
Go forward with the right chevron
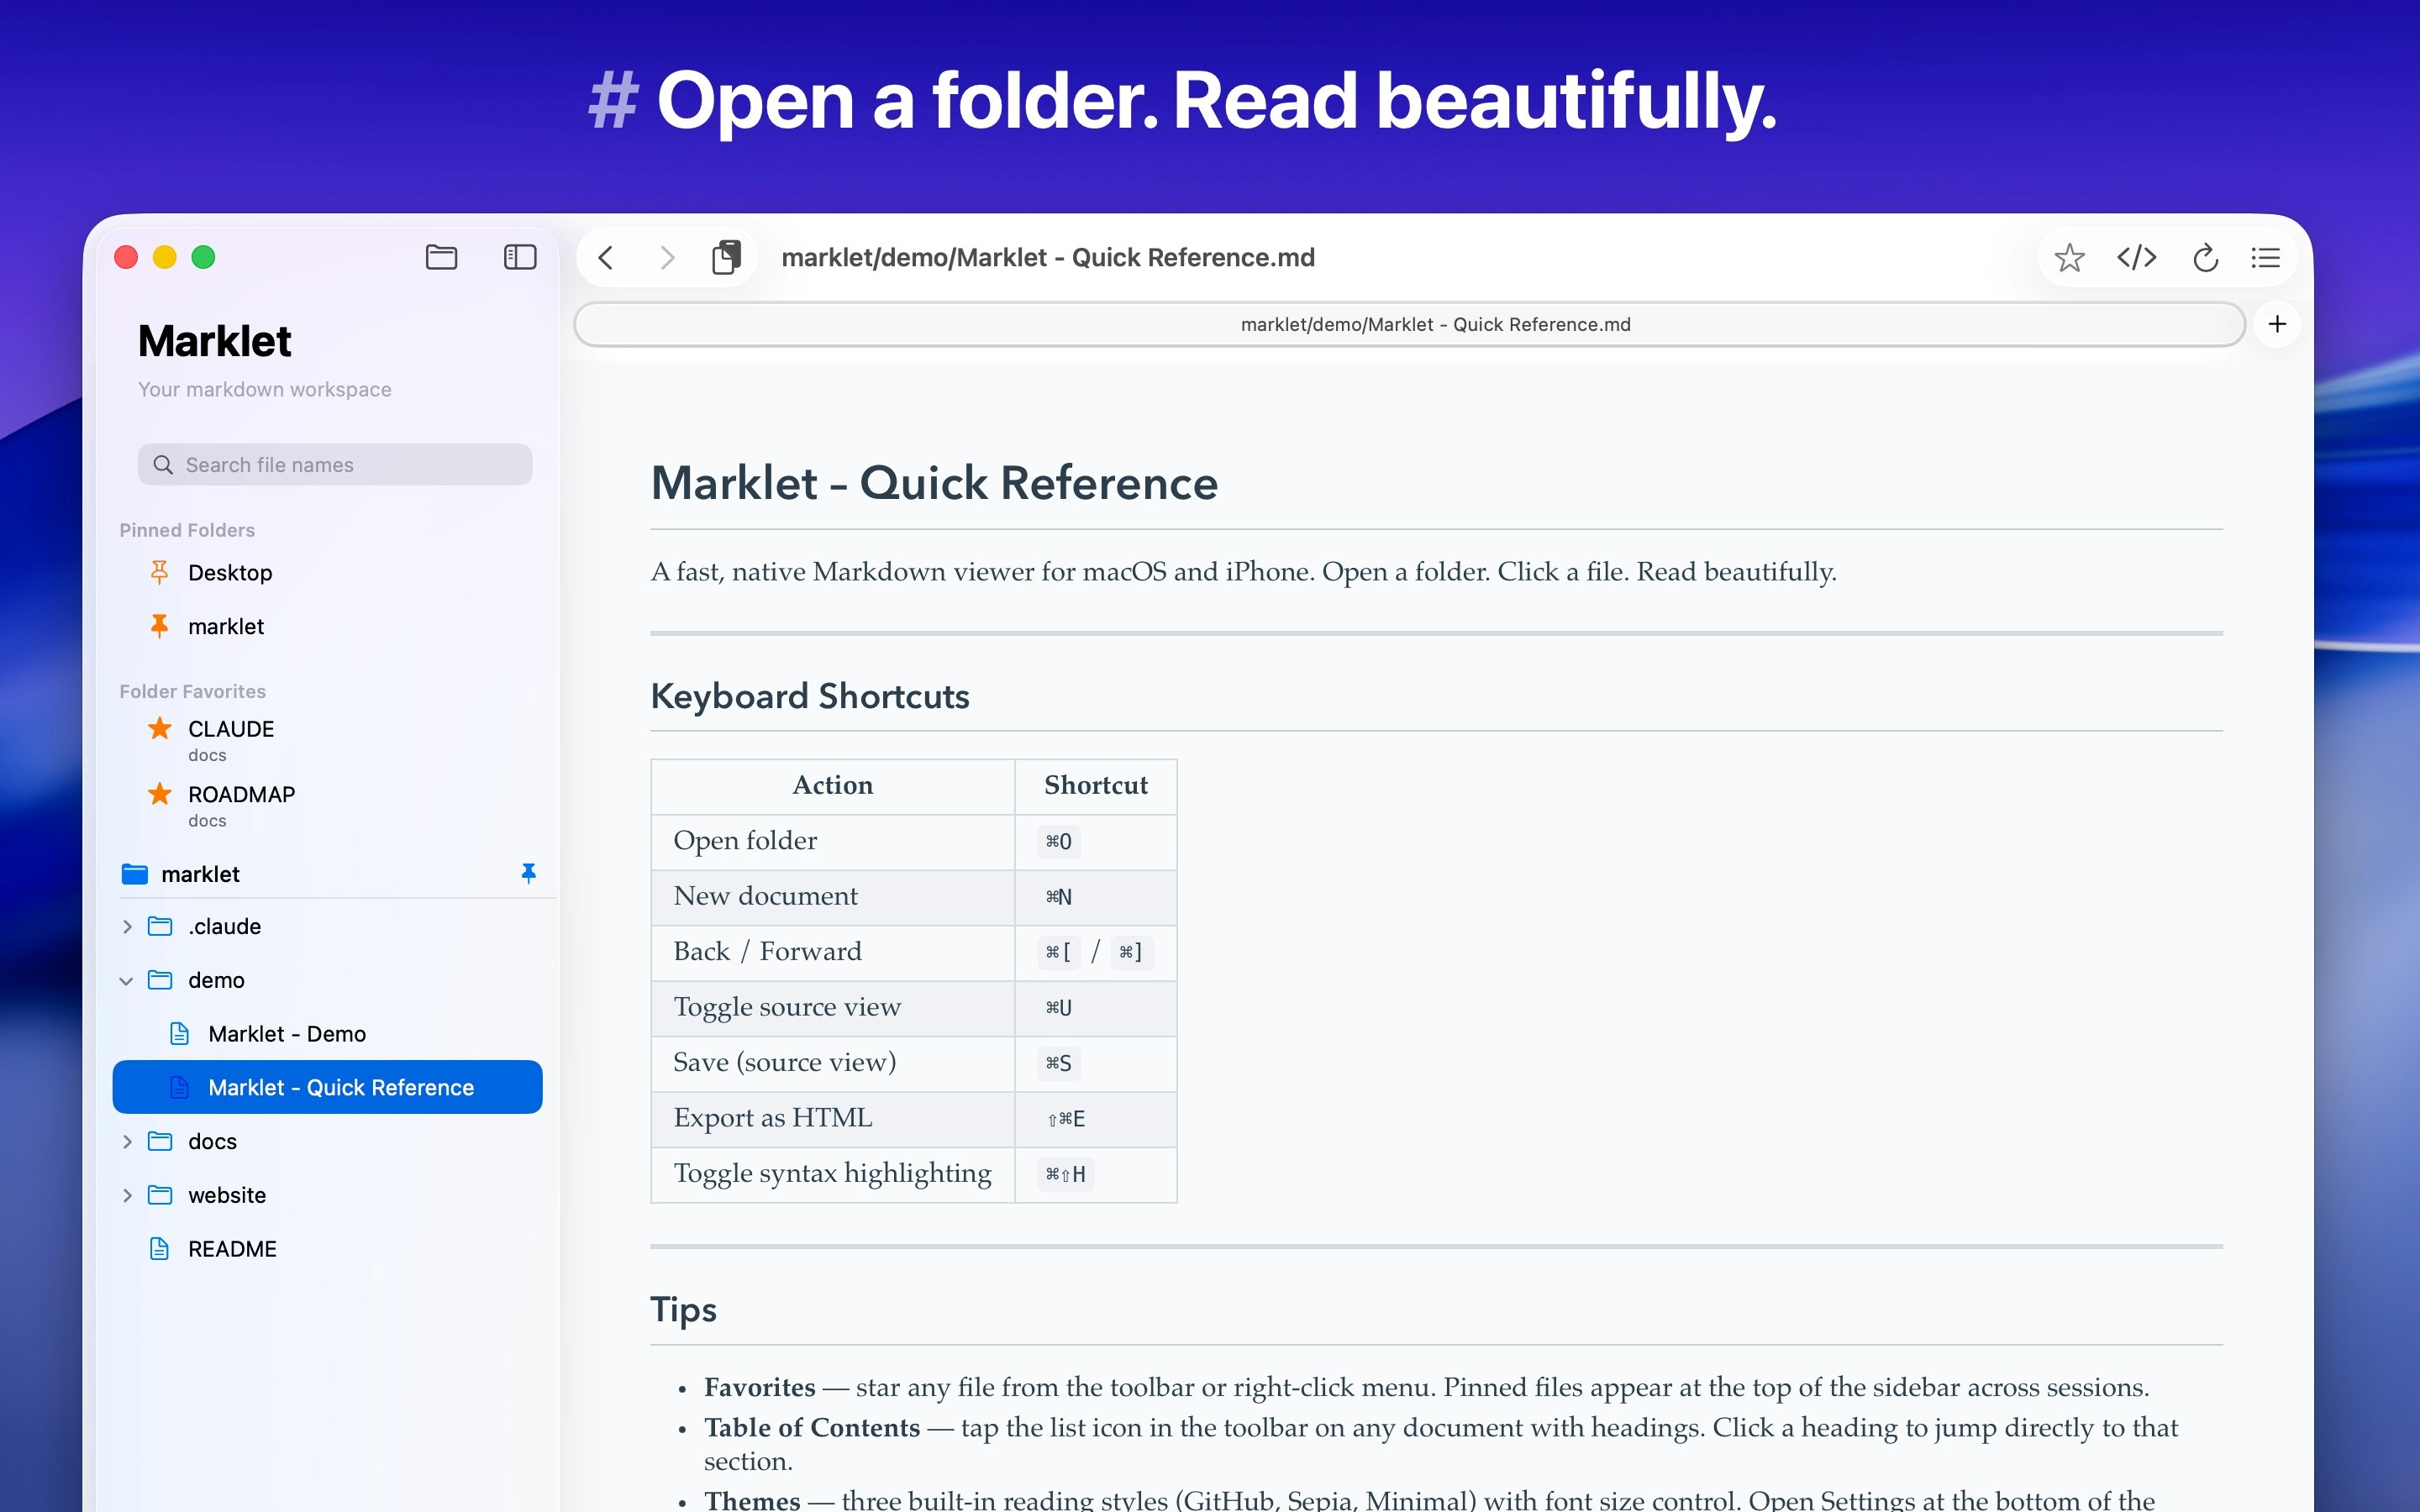tap(667, 258)
